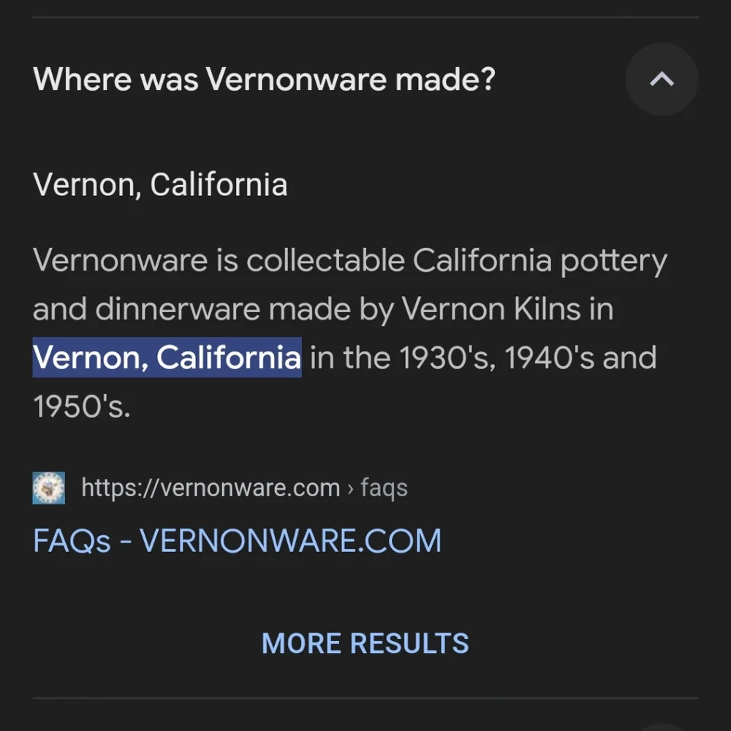The height and width of the screenshot is (731, 731).
Task: Collapse the 'Where was Vernonware made?' answer chevron
Action: point(662,79)
